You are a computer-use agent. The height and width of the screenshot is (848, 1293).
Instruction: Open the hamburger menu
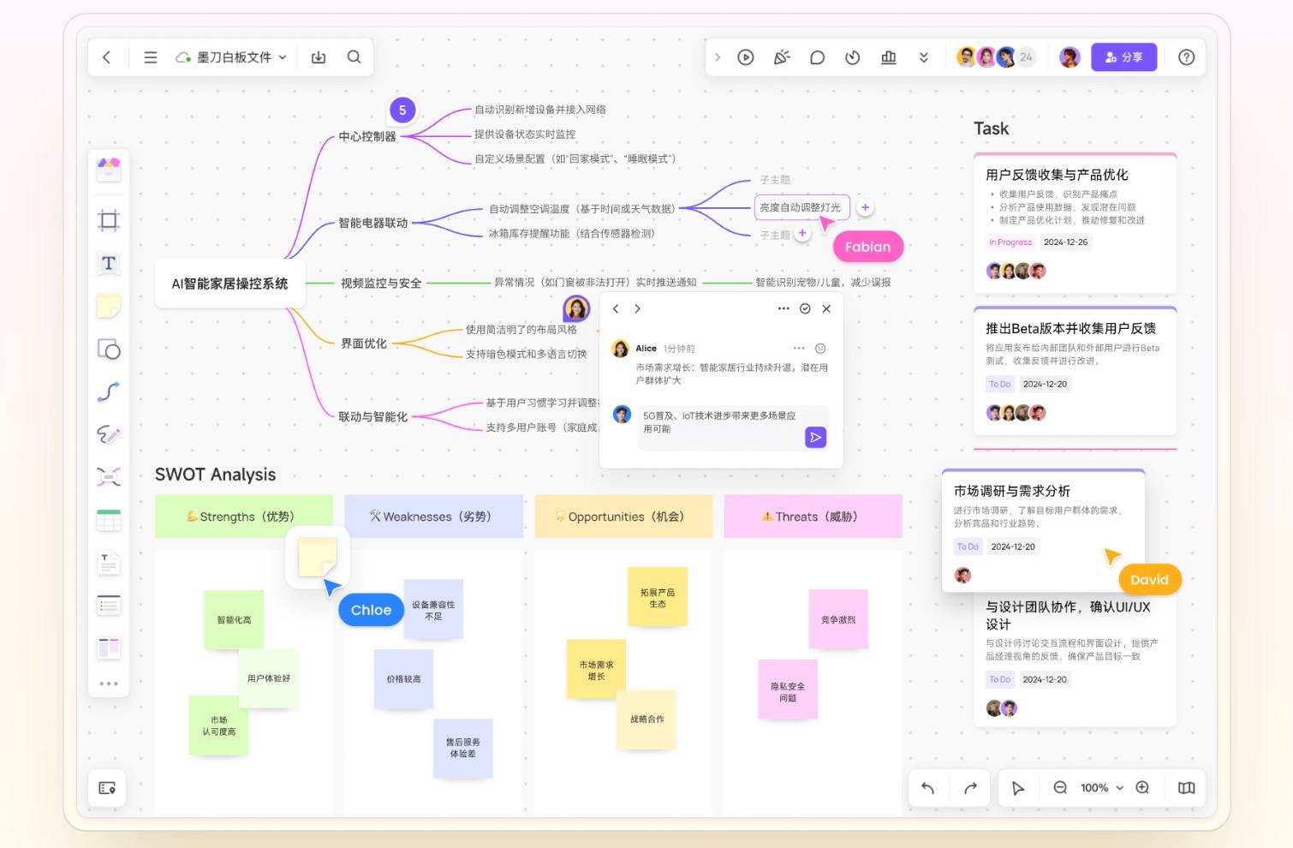151,57
